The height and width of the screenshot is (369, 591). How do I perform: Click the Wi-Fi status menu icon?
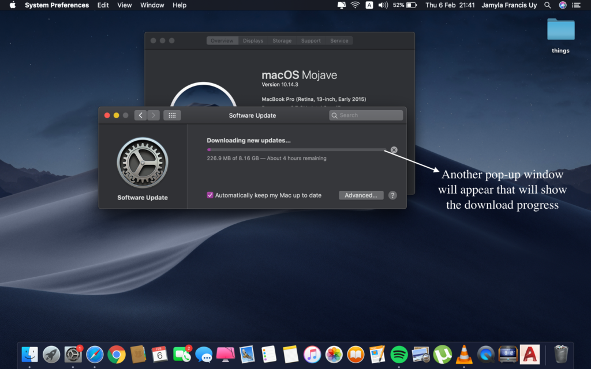(x=355, y=5)
